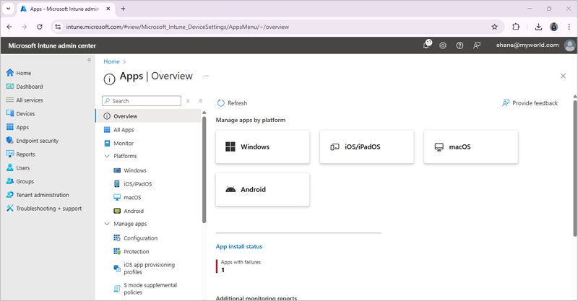
Task: Open the feedback icon in header
Action: [x=477, y=45]
